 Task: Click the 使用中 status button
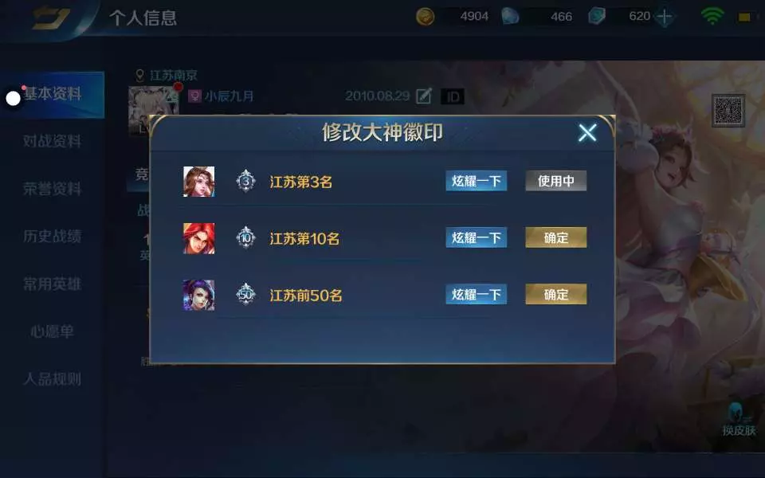point(555,181)
